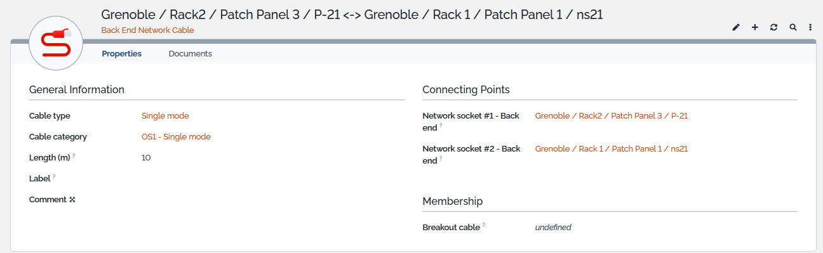Image resolution: width=823 pixels, height=253 pixels.
Task: Click the Length value 10
Action: click(x=146, y=158)
